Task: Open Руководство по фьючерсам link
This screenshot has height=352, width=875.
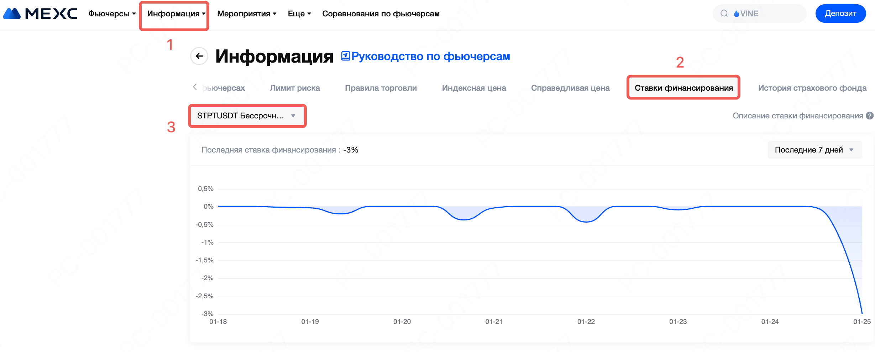Action: [x=430, y=56]
